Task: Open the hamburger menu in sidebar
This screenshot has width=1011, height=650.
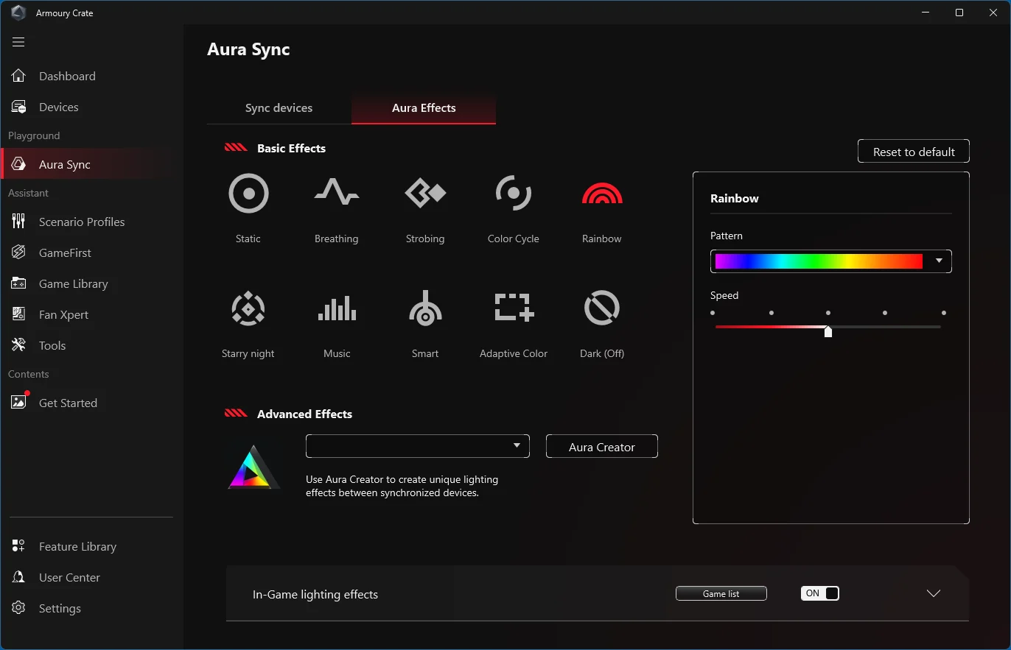Action: click(18, 42)
